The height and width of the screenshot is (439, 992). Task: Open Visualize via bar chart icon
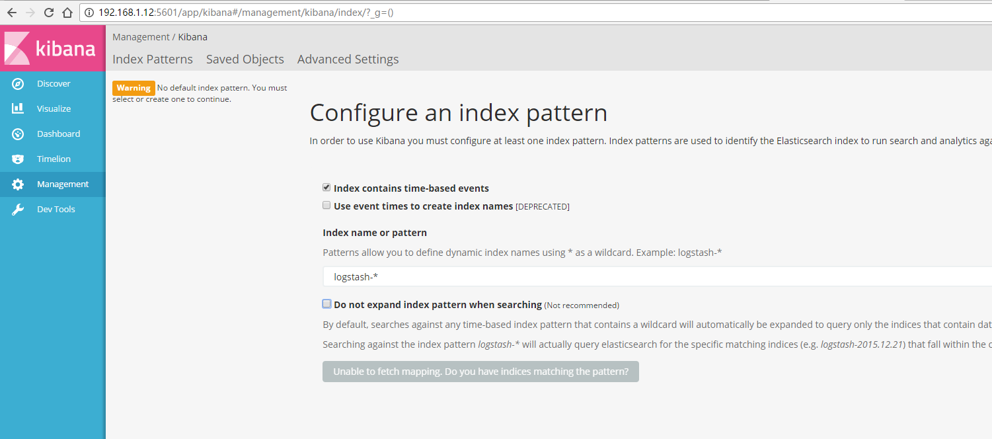(x=18, y=108)
